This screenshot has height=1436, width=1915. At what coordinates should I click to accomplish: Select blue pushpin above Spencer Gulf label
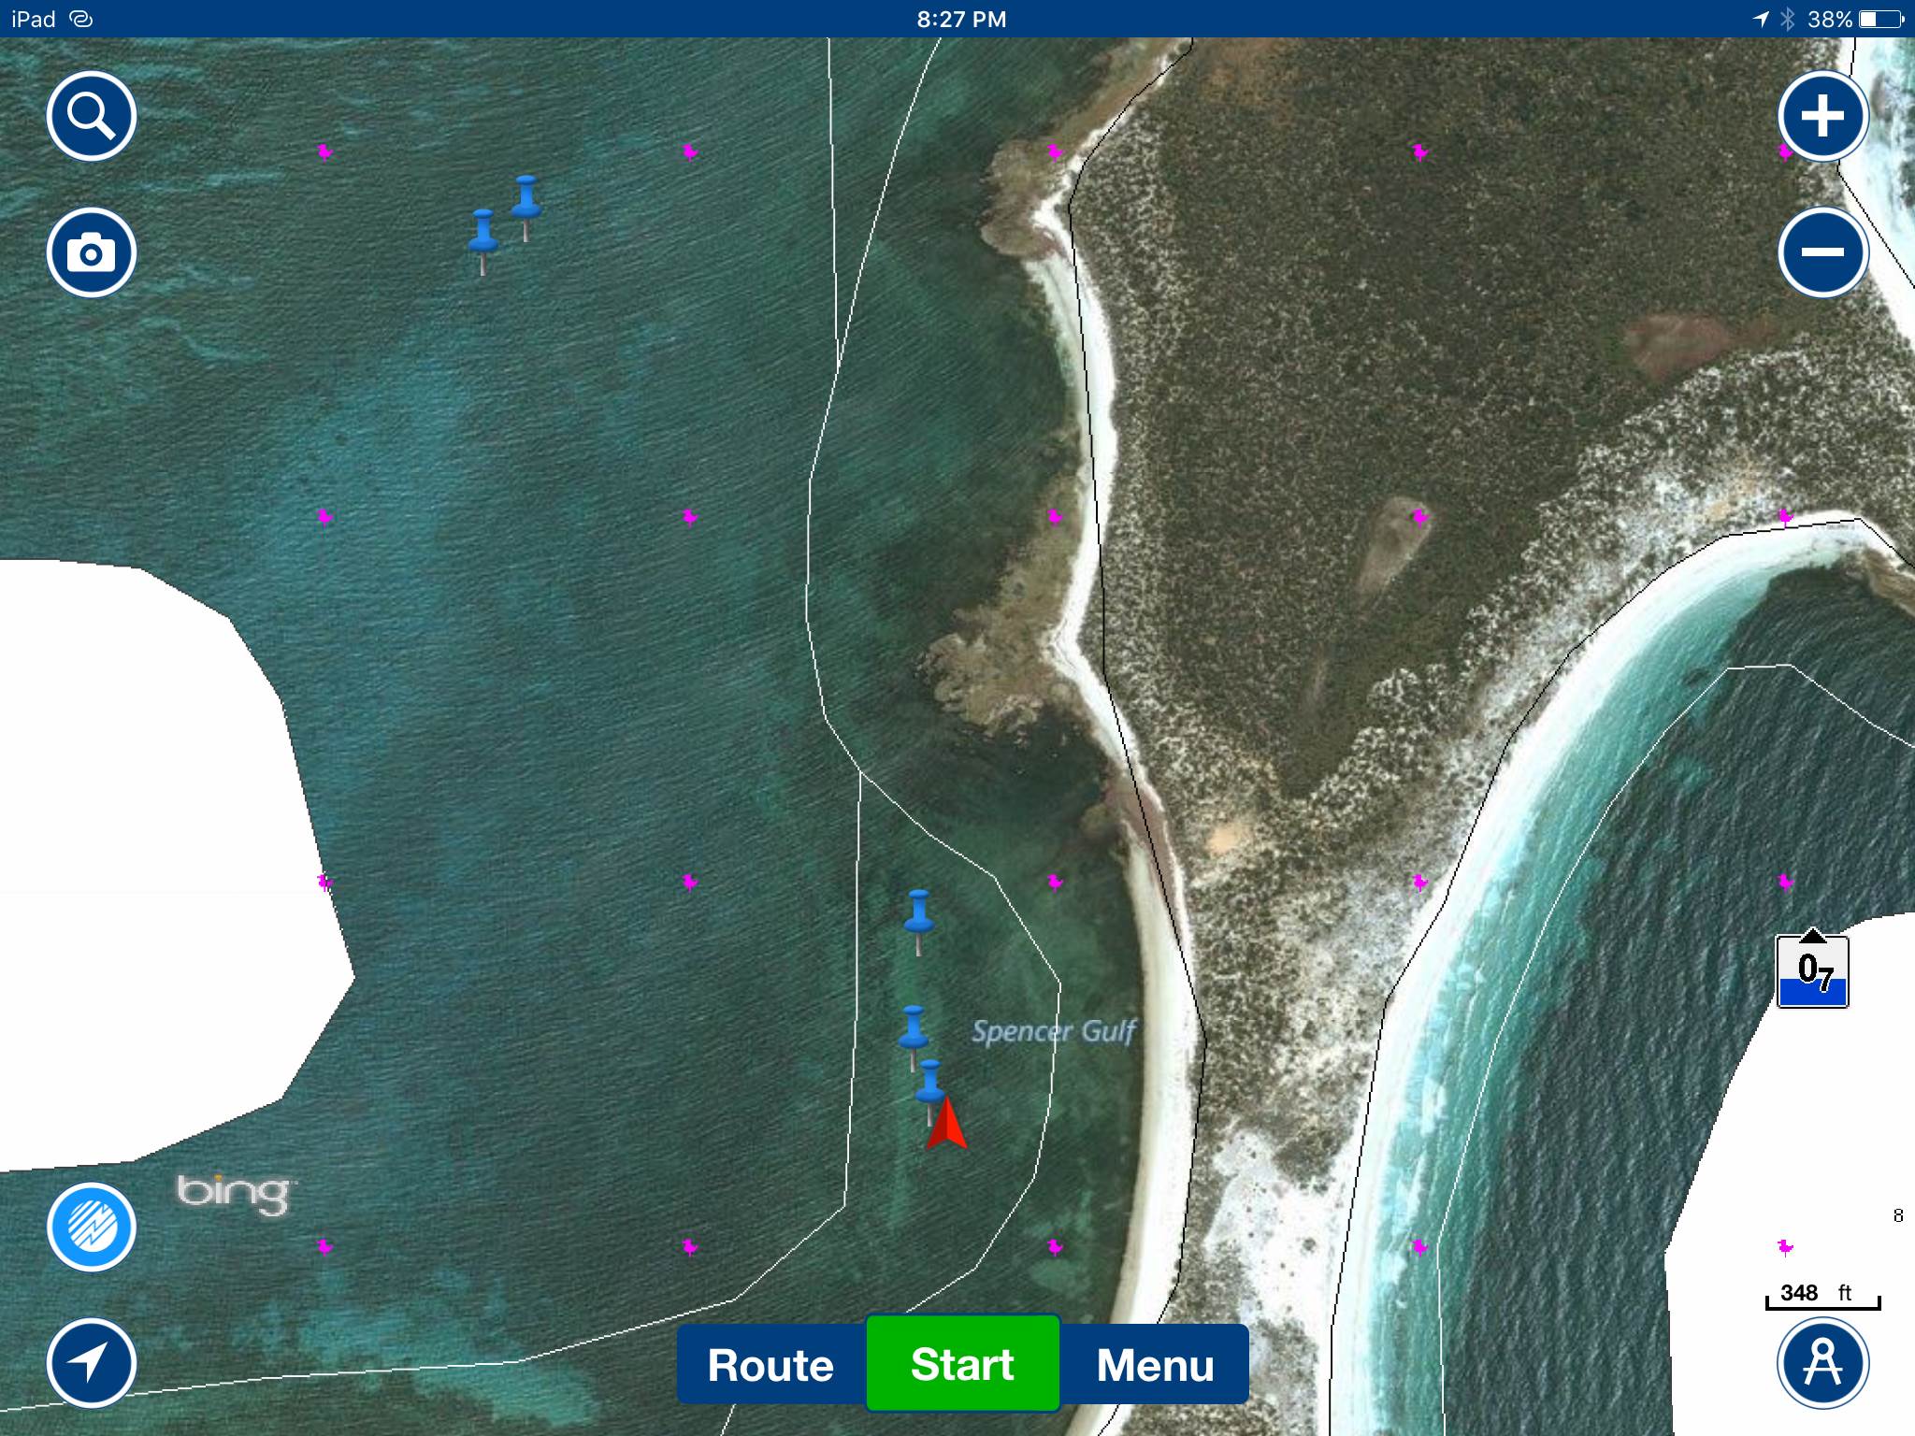click(x=918, y=912)
